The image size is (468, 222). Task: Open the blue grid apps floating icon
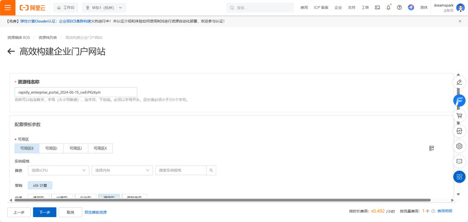(x=460, y=177)
